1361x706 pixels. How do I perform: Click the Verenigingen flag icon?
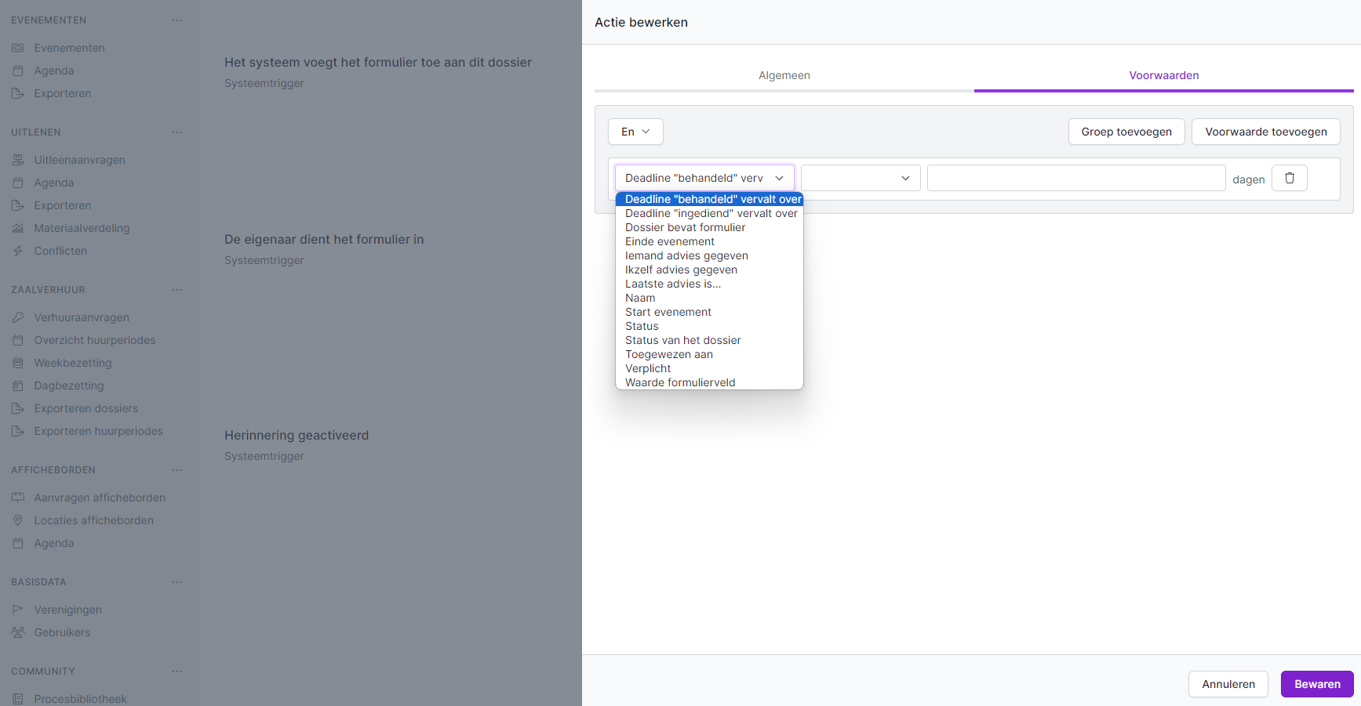click(18, 610)
